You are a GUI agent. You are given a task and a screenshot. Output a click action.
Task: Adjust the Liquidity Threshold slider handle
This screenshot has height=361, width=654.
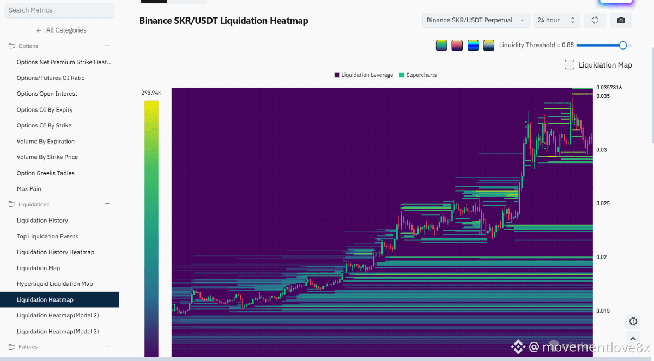[623, 45]
